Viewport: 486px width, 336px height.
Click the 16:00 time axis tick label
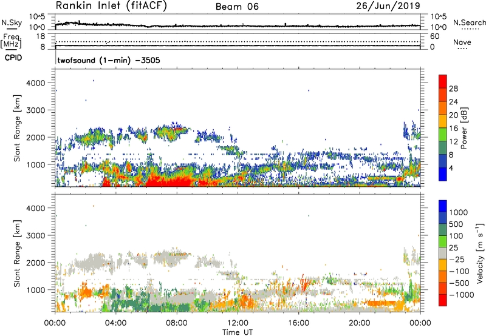[298, 323]
